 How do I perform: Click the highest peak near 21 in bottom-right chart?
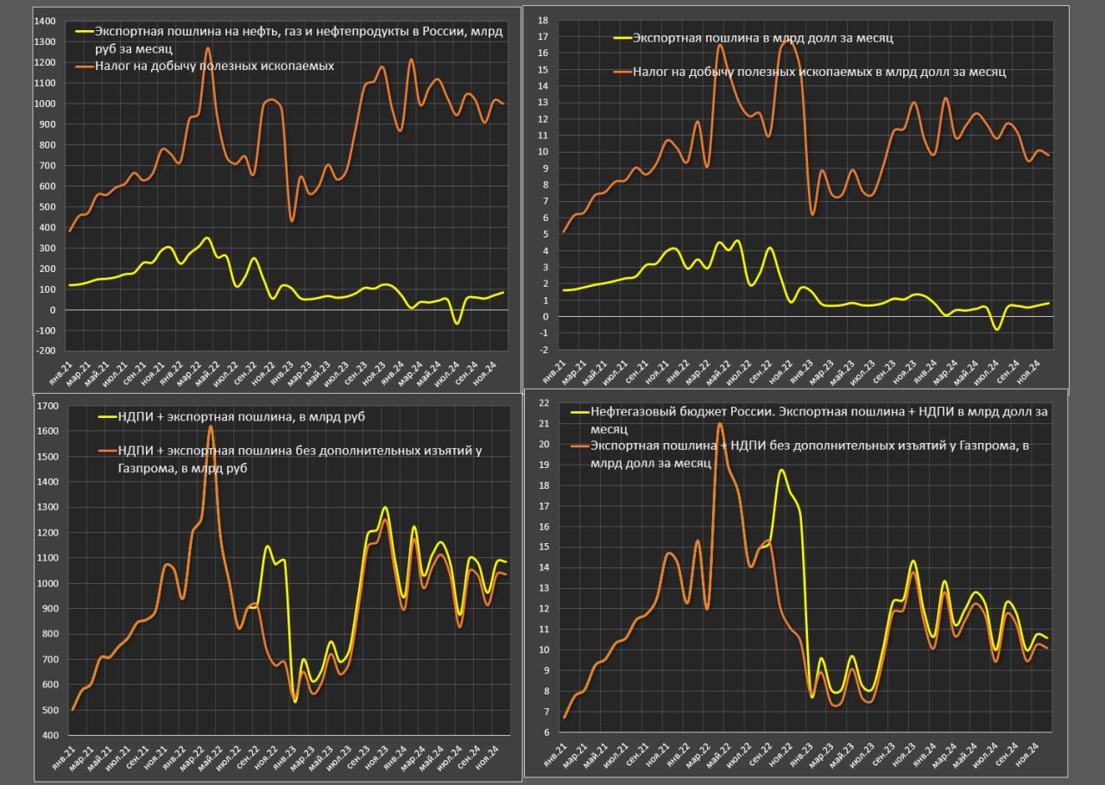(x=720, y=424)
